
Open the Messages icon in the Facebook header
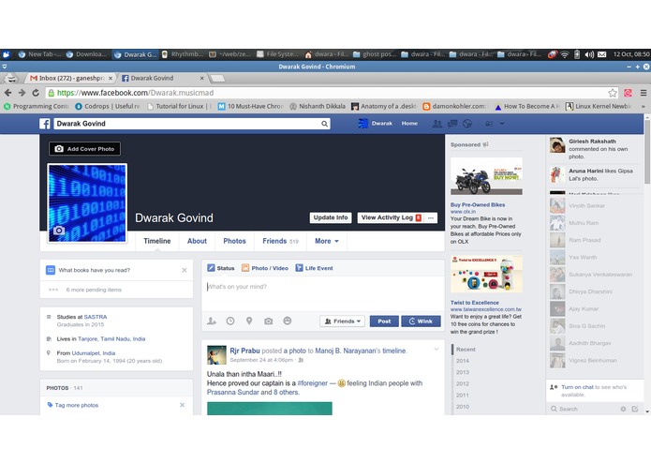(x=452, y=124)
